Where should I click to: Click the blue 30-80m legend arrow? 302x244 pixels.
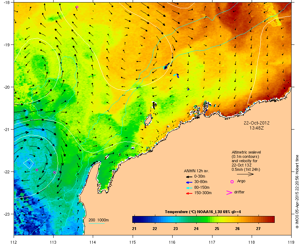tap(189, 182)
